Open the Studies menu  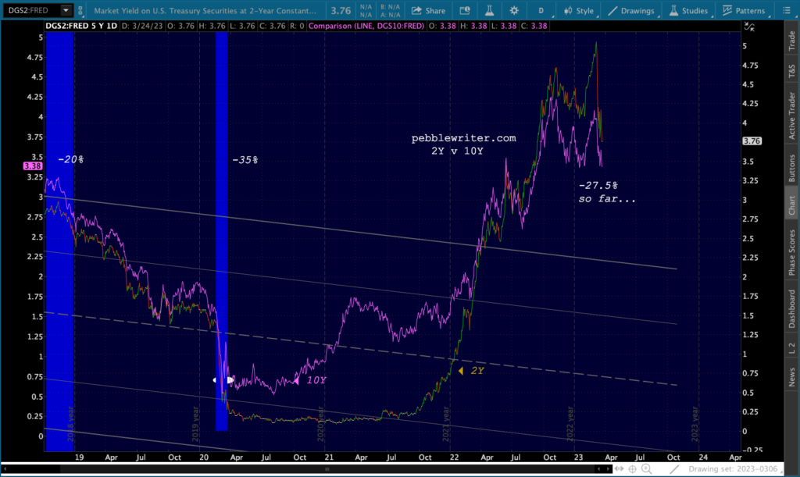689,11
